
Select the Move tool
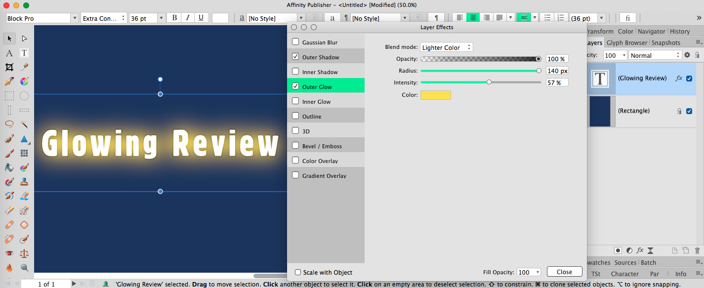point(9,38)
